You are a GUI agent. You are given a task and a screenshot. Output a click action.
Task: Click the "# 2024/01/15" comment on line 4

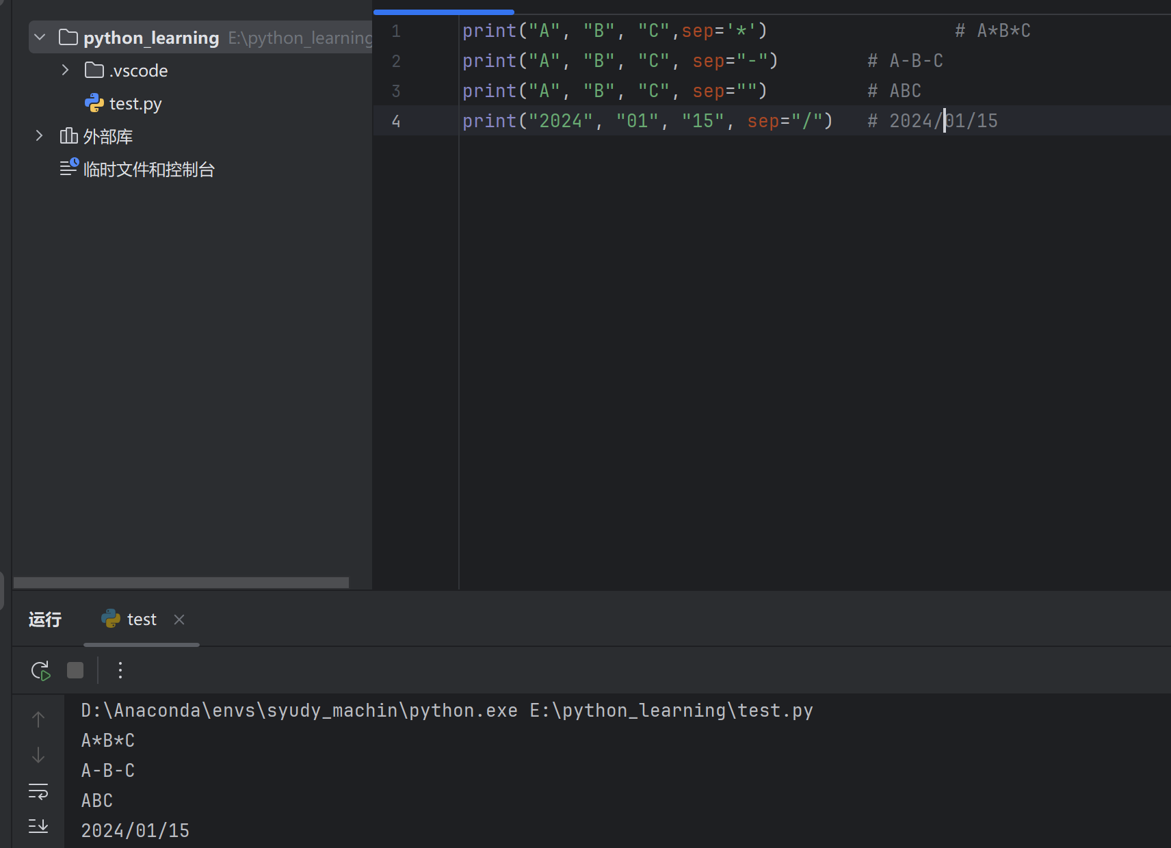[x=933, y=121]
